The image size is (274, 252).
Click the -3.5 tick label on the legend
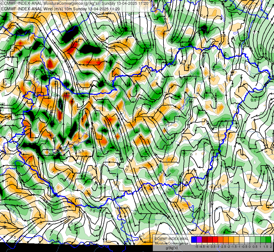tap(212, 247)
